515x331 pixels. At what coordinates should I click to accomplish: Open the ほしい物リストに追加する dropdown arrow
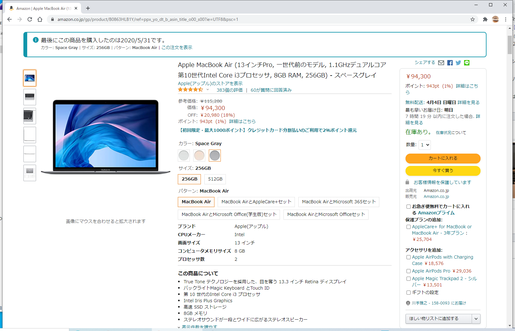click(x=476, y=319)
